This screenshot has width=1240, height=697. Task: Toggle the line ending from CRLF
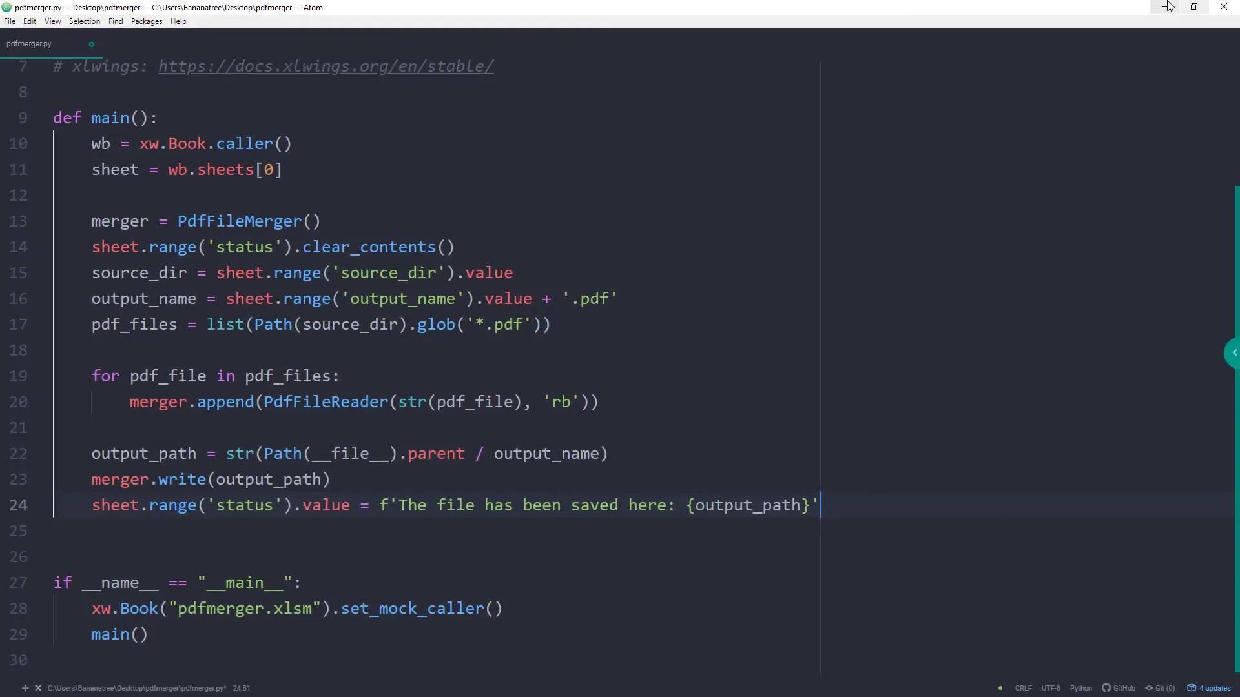point(1024,688)
